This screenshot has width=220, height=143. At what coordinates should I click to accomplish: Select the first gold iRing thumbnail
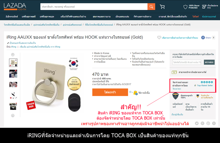pyautogui.click(x=13, y=63)
